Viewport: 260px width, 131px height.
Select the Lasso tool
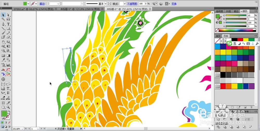[x=9, y=19]
